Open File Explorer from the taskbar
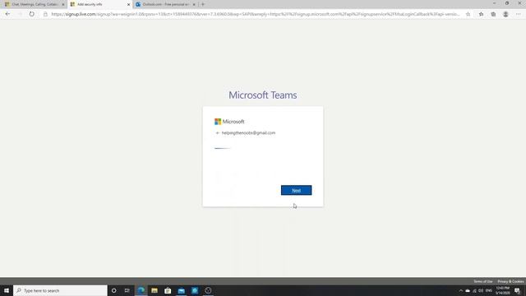This screenshot has width=526, height=296. [x=155, y=290]
